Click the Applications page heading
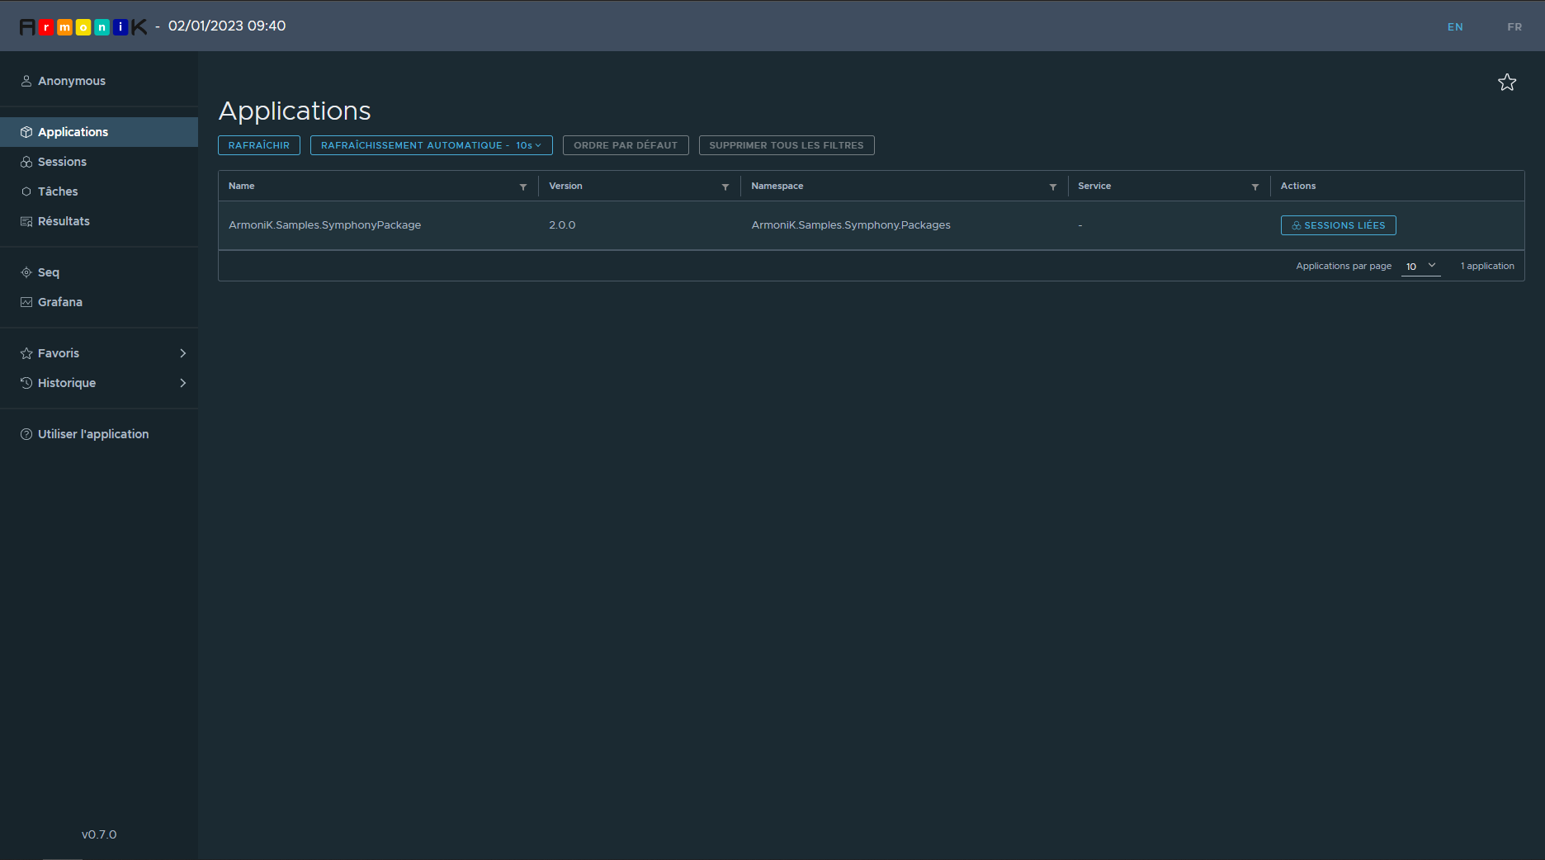1545x860 pixels. [295, 111]
